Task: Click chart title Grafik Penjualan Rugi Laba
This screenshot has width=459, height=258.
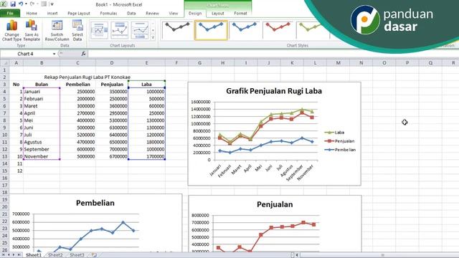Action: [x=274, y=91]
